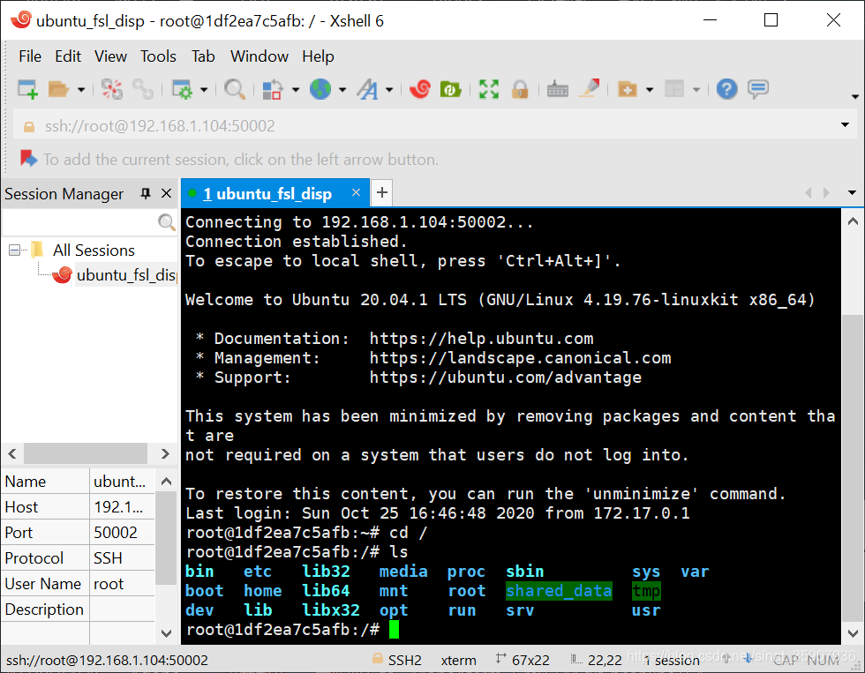Click the properties list scroll down arrow
The image size is (865, 673).
(166, 632)
